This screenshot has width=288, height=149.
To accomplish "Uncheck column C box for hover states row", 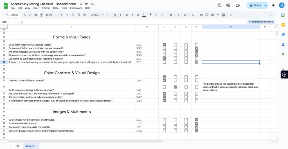I will [164, 97].
